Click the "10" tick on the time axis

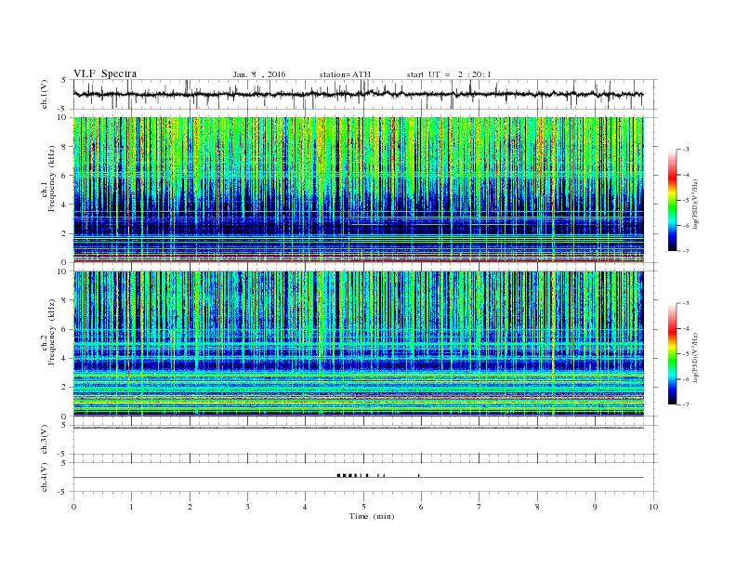653,507
